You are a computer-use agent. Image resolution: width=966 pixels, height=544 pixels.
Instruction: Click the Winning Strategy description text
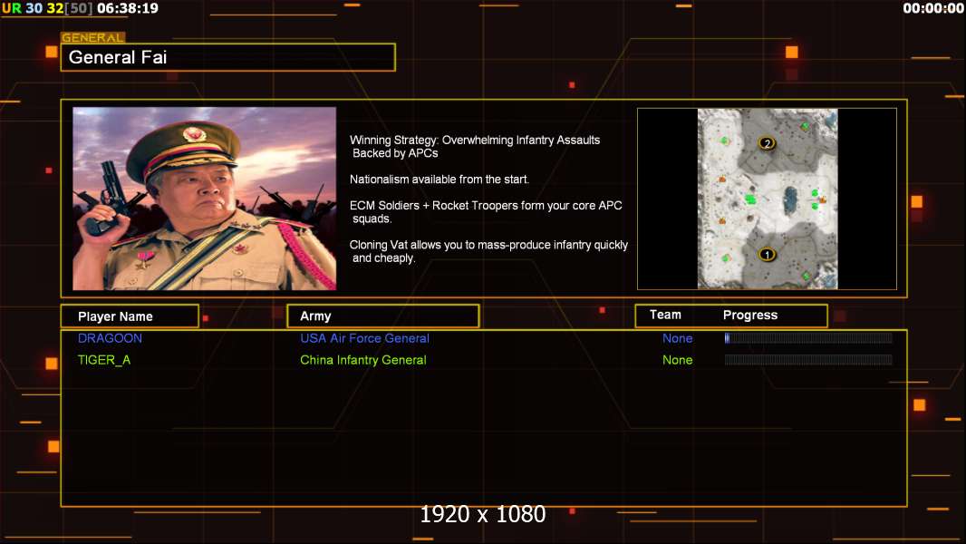coord(474,147)
